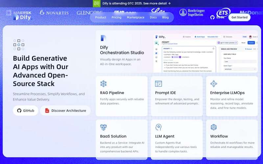Viewport: 263px width, 164px height.
Task: Click the dotted squares grid icon
Action: coord(19,45)
